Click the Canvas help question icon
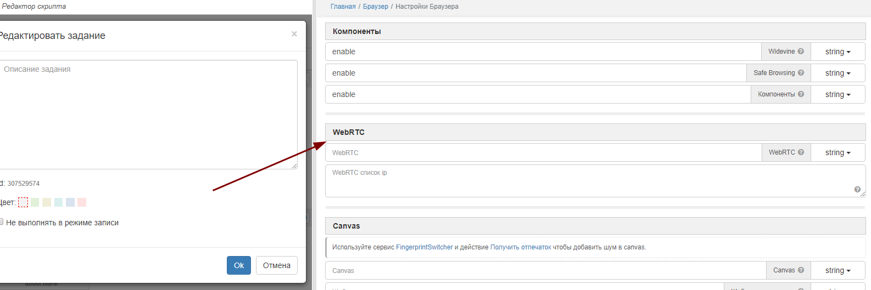Image resolution: width=871 pixels, height=290 pixels. (x=801, y=270)
